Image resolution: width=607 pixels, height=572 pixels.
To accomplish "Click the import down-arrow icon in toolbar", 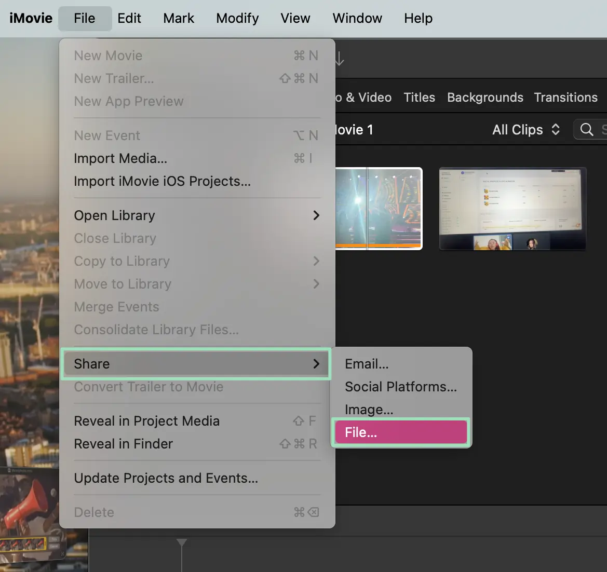I will click(339, 59).
